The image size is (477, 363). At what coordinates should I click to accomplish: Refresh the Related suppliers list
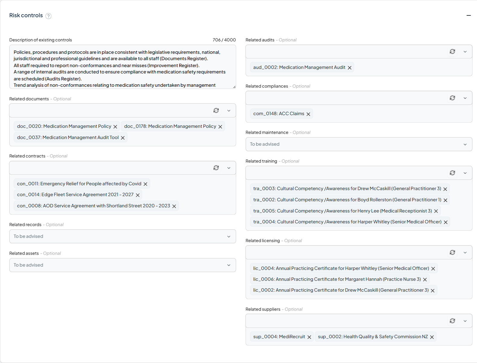[452, 321]
